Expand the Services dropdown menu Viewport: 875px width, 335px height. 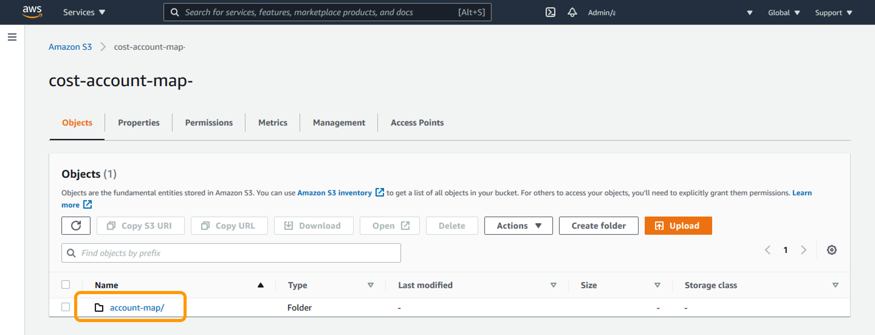[x=84, y=12]
